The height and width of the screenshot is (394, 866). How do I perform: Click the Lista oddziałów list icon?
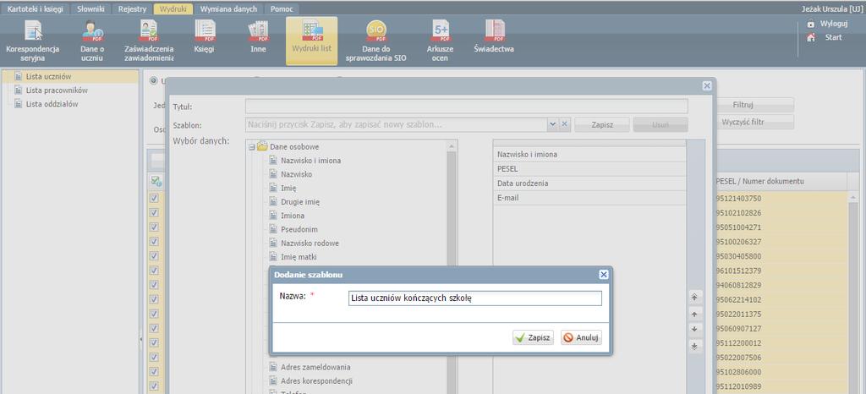(19, 104)
